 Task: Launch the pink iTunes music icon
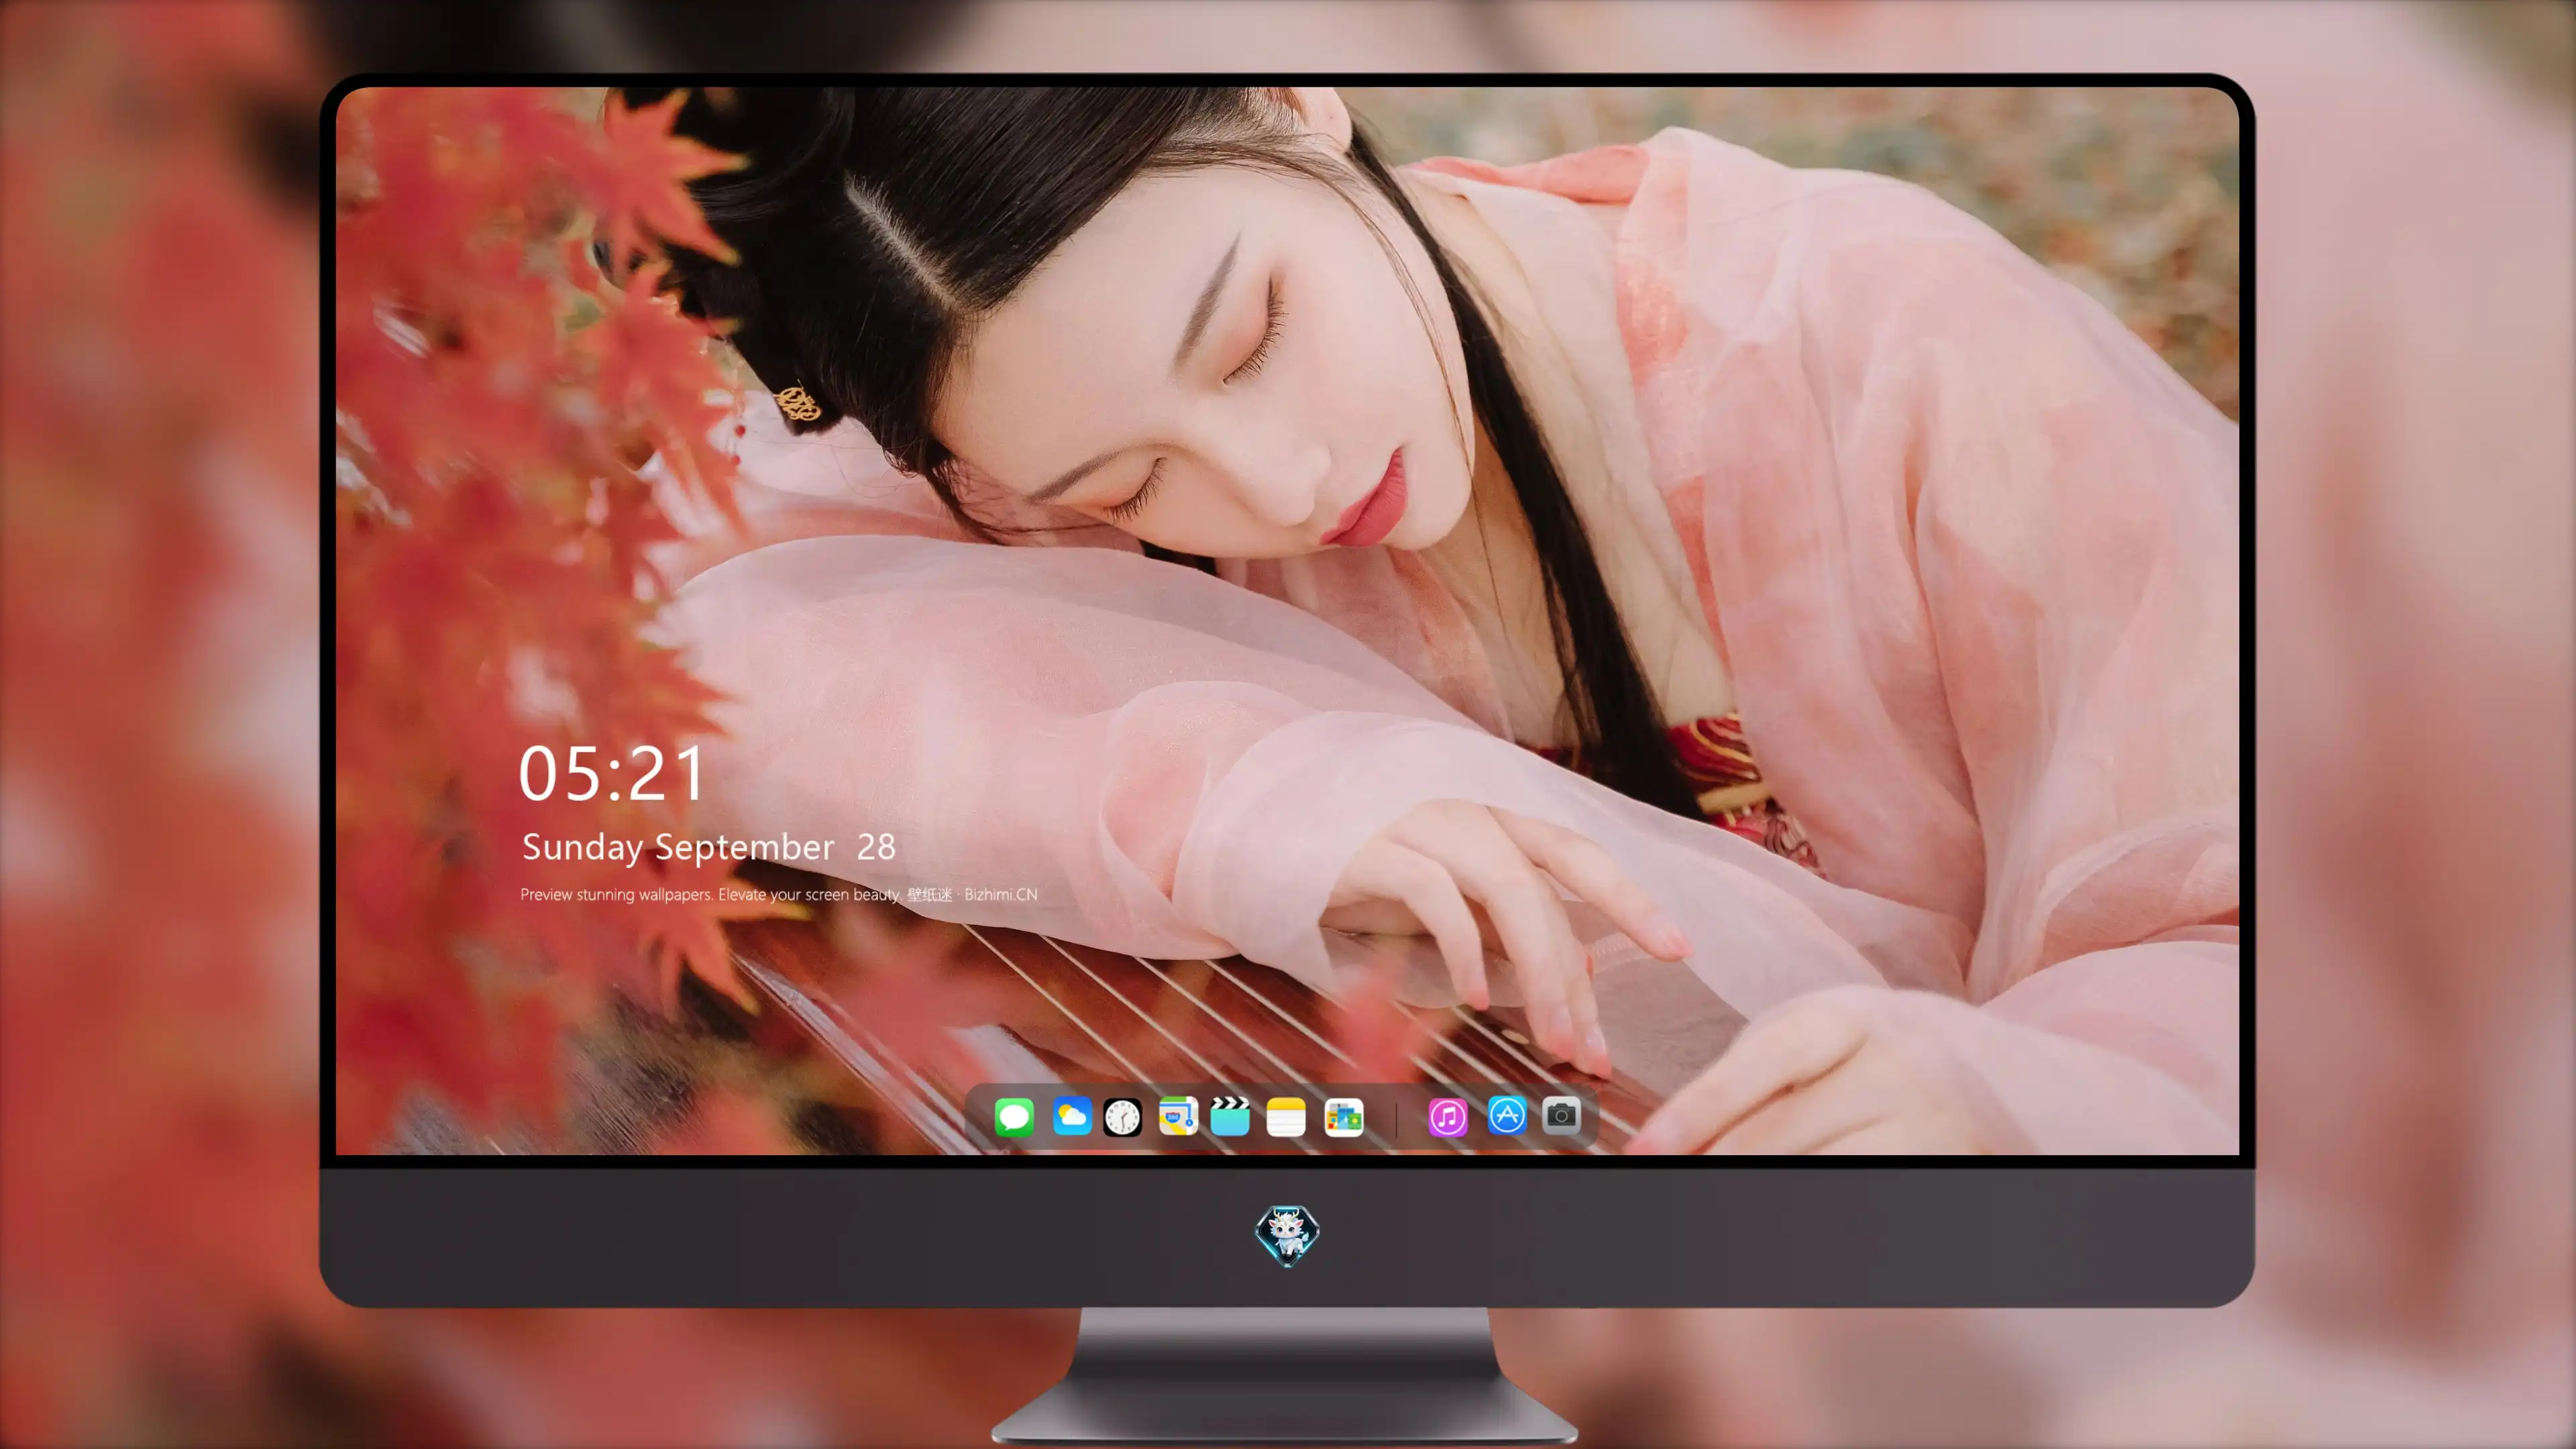[x=1448, y=1117]
